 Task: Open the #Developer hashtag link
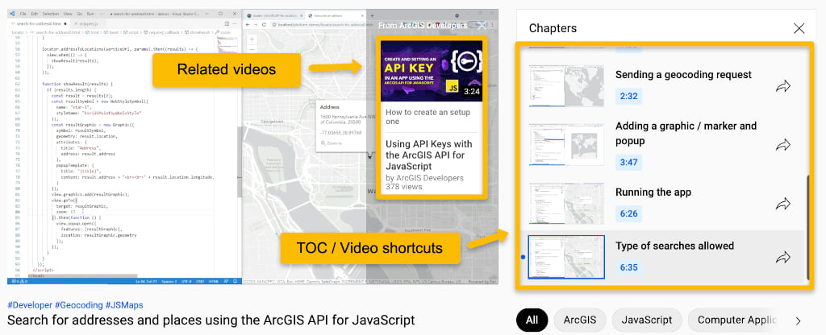(30, 305)
